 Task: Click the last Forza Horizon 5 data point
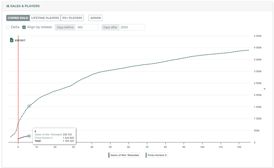click(x=248, y=50)
